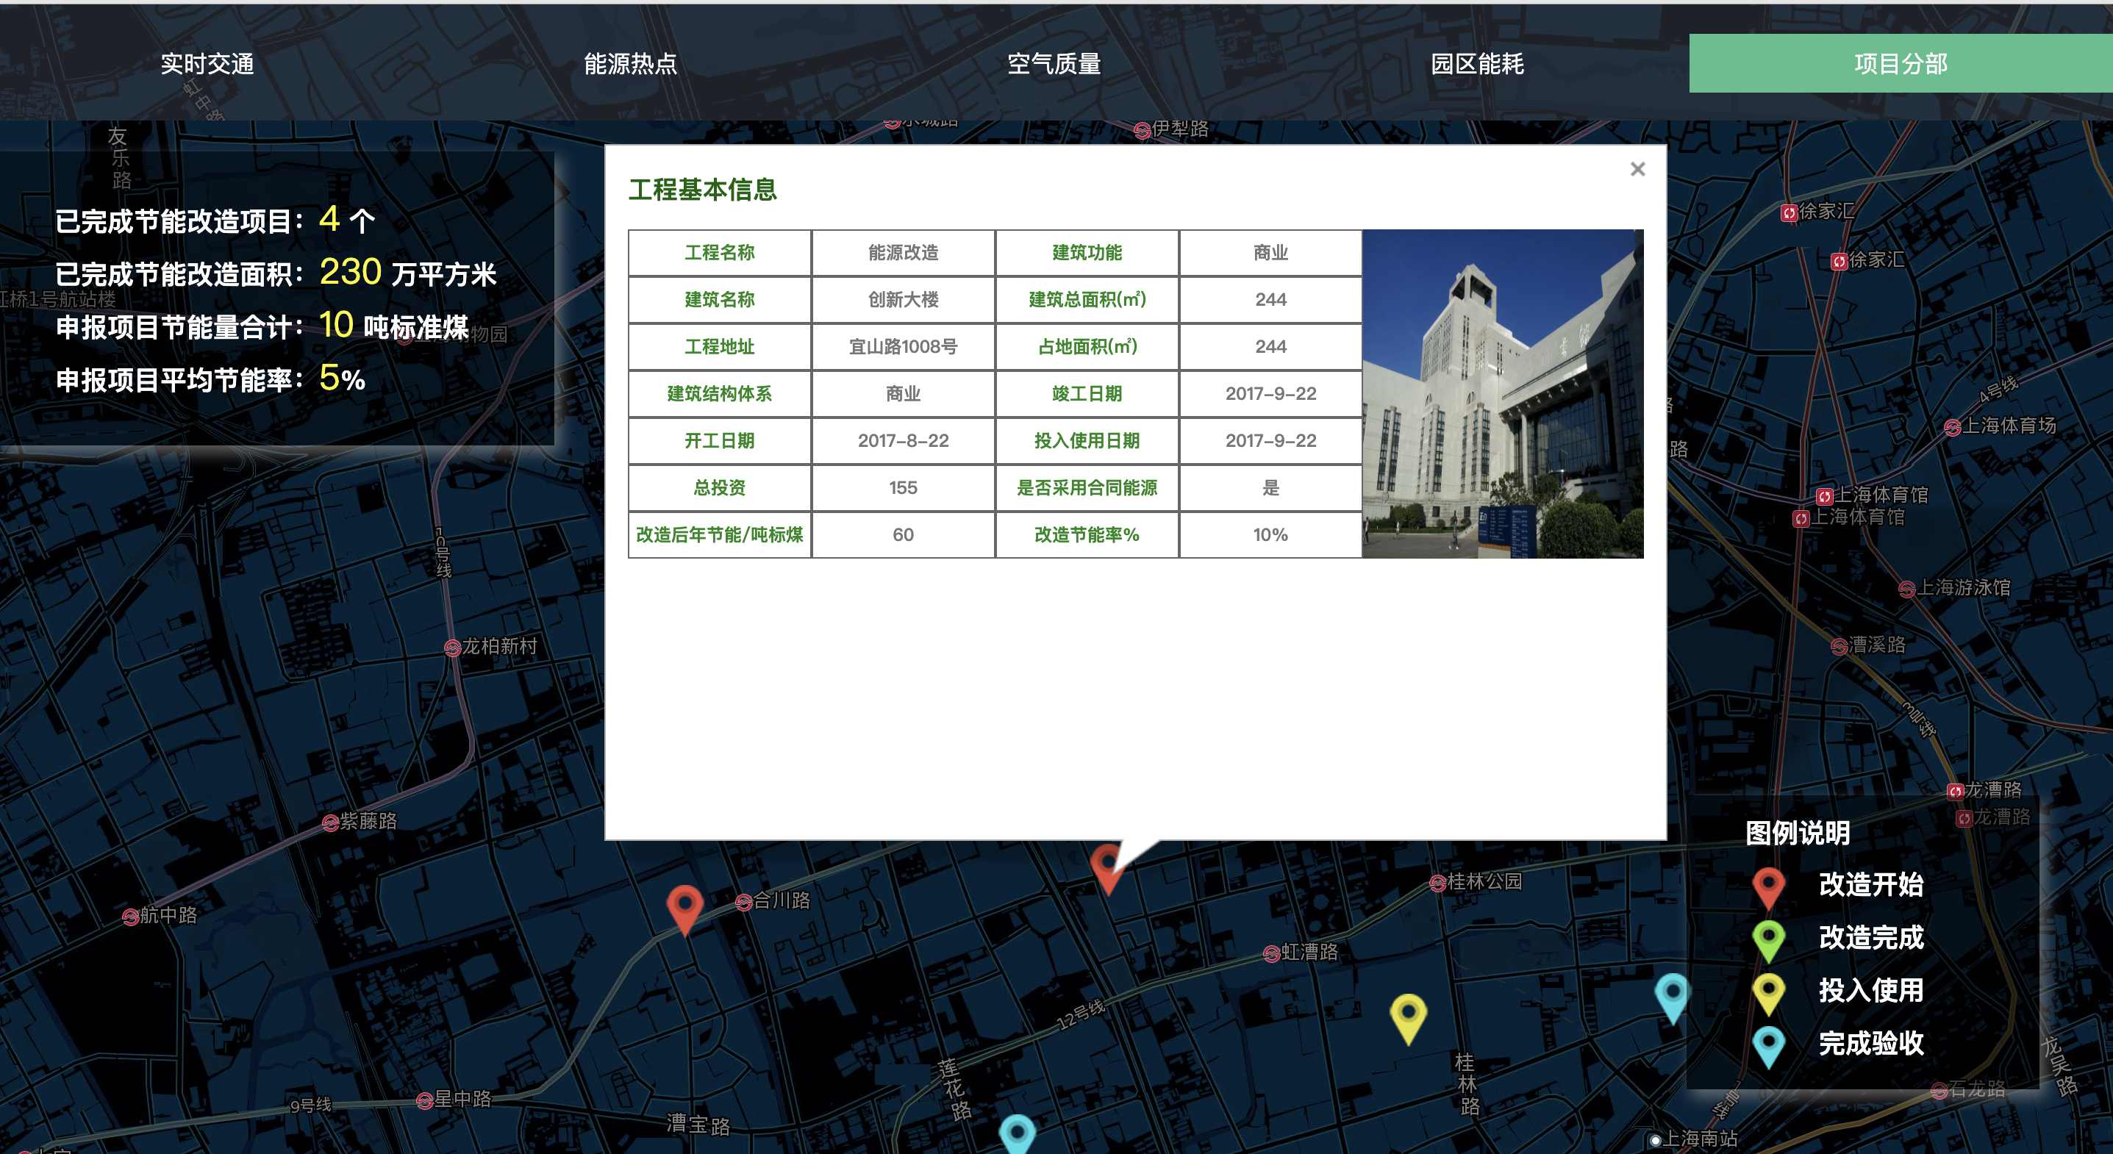Click the green 改造完成 legend pin
Screen dimensions: 2113x1154
[1768, 939]
